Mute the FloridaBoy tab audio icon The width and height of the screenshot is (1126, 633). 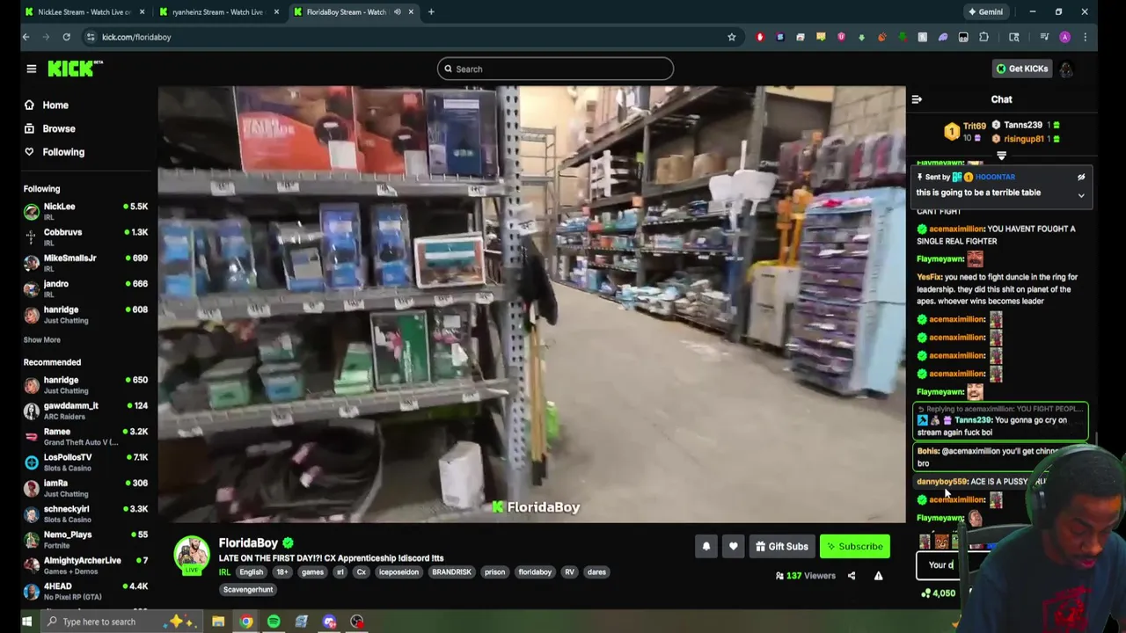pos(397,11)
